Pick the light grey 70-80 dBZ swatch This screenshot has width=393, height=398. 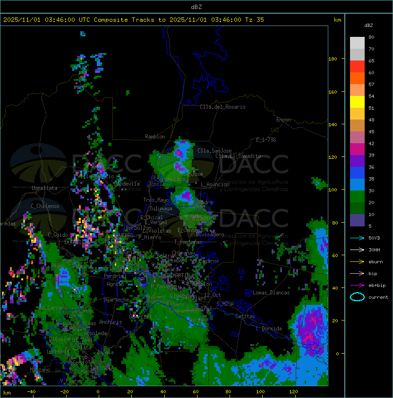(x=357, y=43)
